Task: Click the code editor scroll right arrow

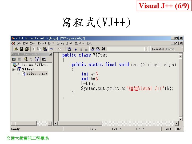Action: point(176,123)
